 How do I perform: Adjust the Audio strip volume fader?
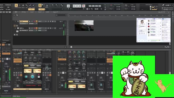(x=18, y=86)
